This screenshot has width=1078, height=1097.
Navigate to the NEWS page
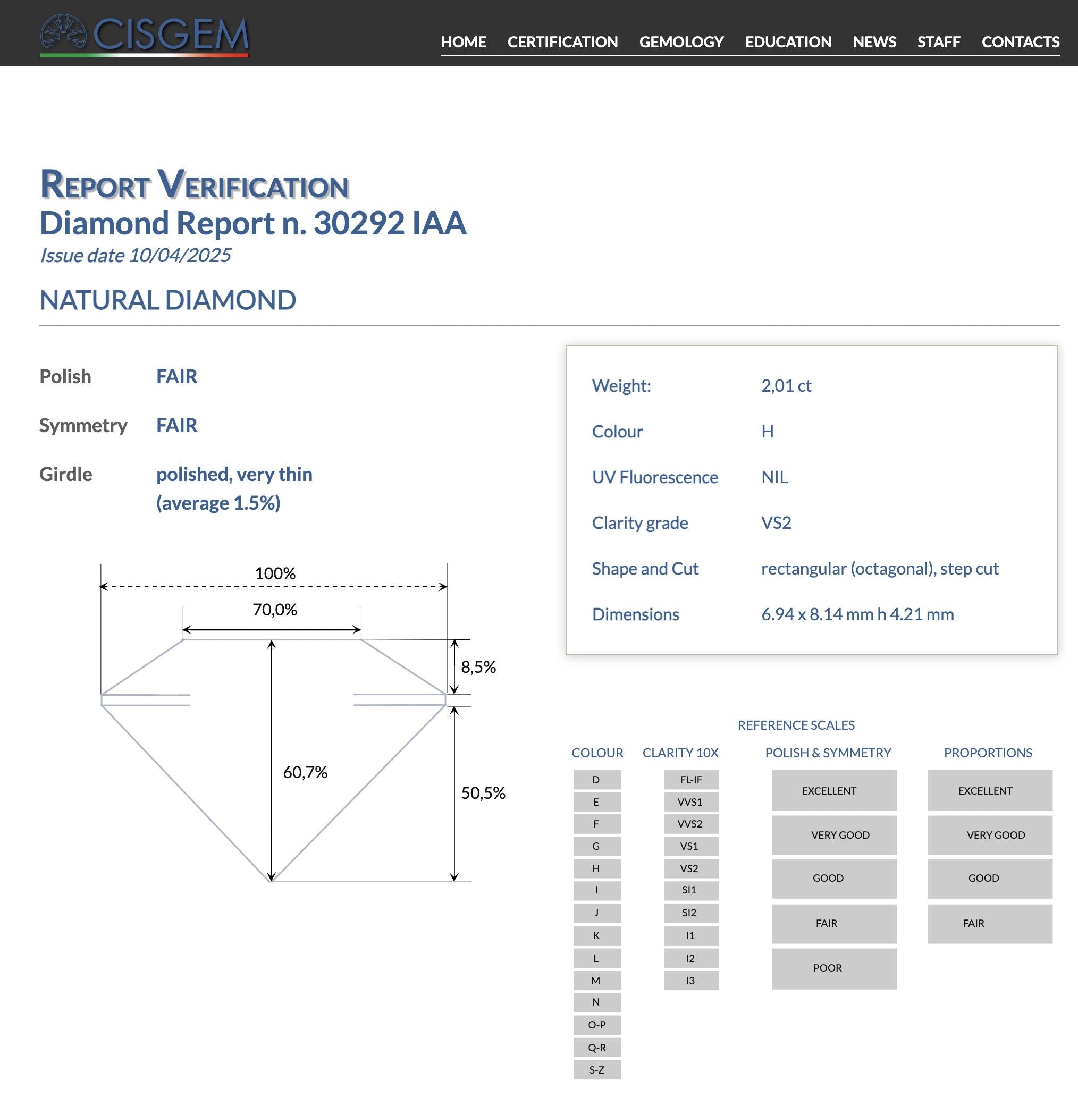pos(874,42)
